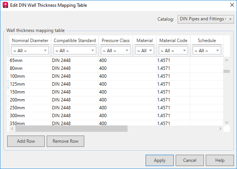Image resolution: width=237 pixels, height=169 pixels.
Task: Expand the Pressure Class filter dropdown
Action: pyautogui.click(x=115, y=50)
